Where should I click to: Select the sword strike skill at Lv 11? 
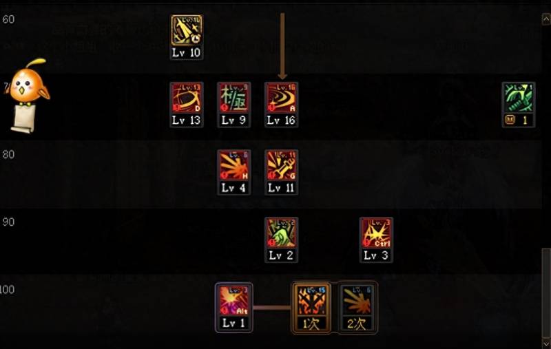pyautogui.click(x=281, y=172)
